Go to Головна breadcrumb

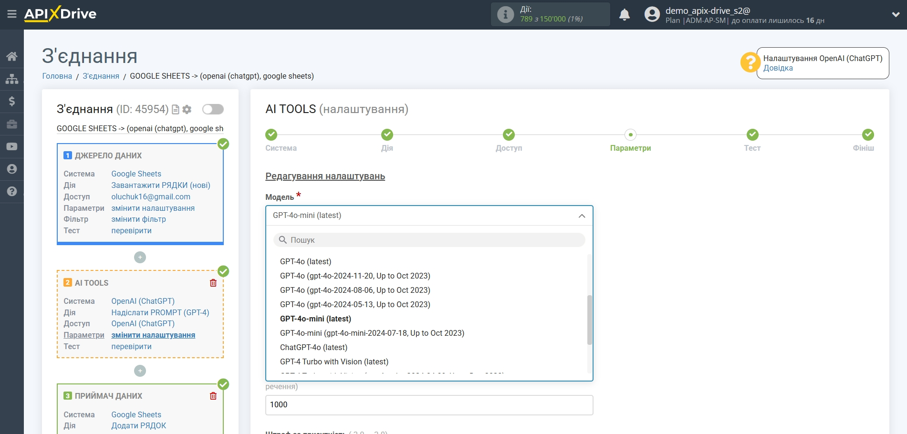(57, 76)
